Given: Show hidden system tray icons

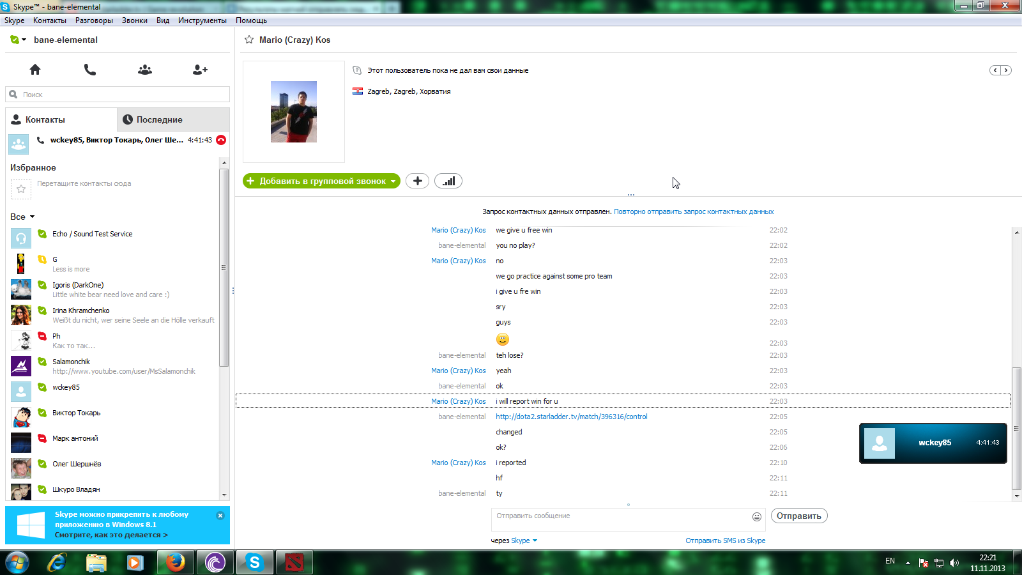Looking at the screenshot, I should coord(908,563).
